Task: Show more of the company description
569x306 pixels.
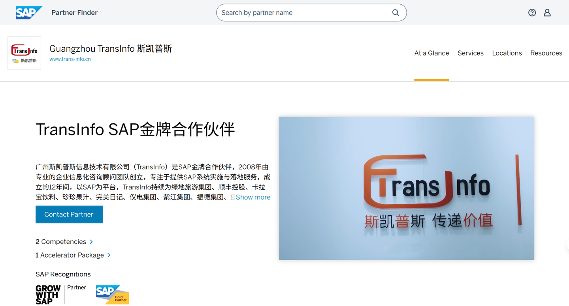Action: [x=253, y=197]
